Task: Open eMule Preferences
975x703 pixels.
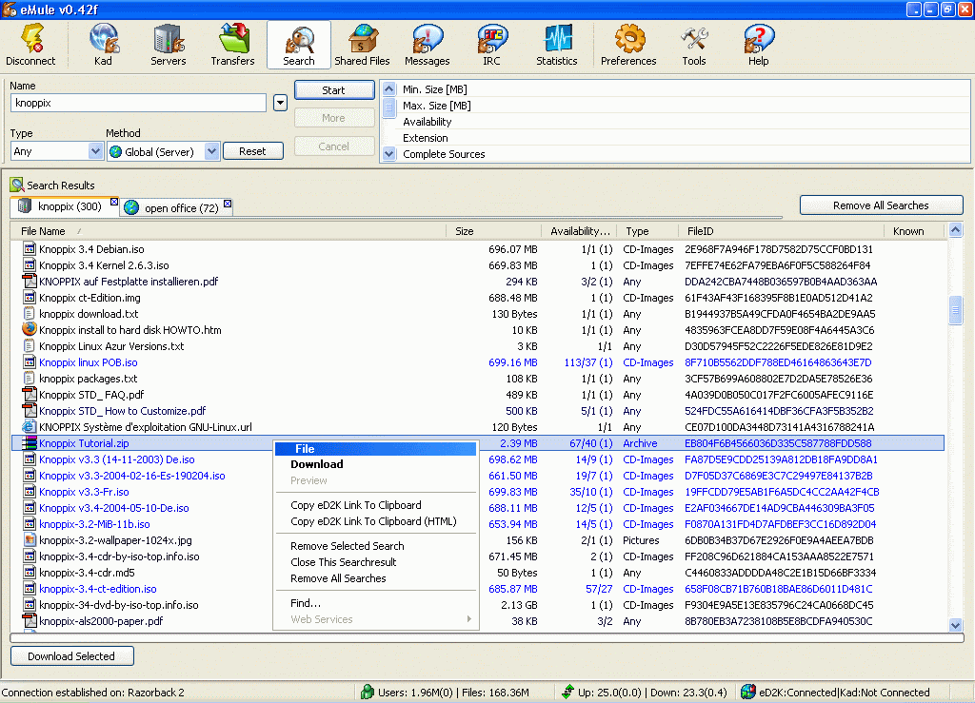Action: click(628, 45)
